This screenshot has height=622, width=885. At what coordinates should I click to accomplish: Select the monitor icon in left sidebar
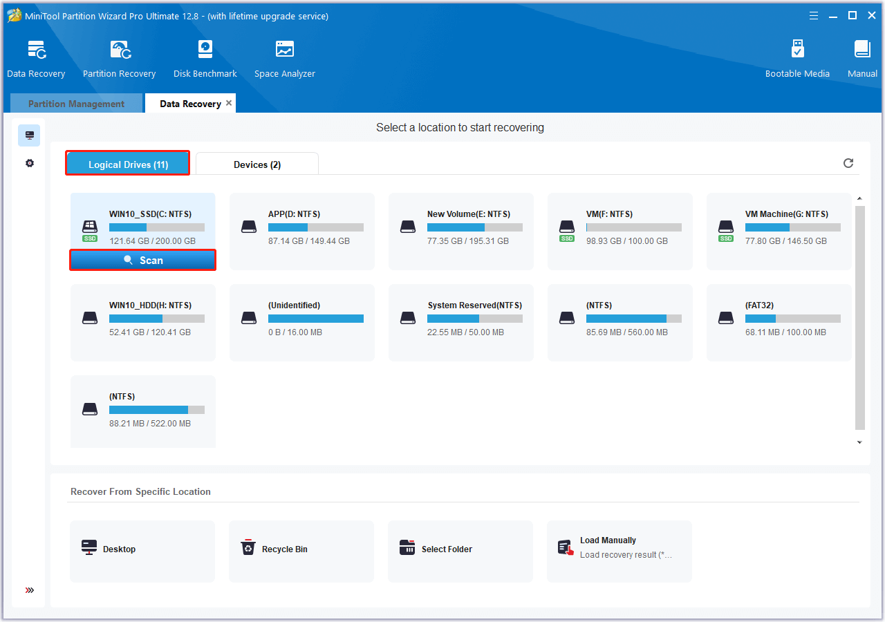(29, 135)
